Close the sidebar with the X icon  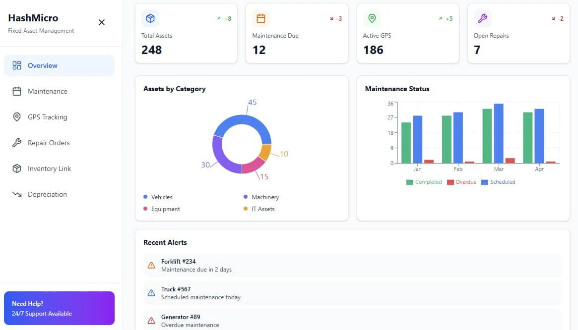point(102,22)
